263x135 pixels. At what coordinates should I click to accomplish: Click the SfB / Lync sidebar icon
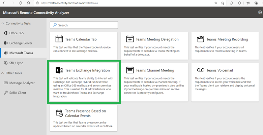coord(5,63)
